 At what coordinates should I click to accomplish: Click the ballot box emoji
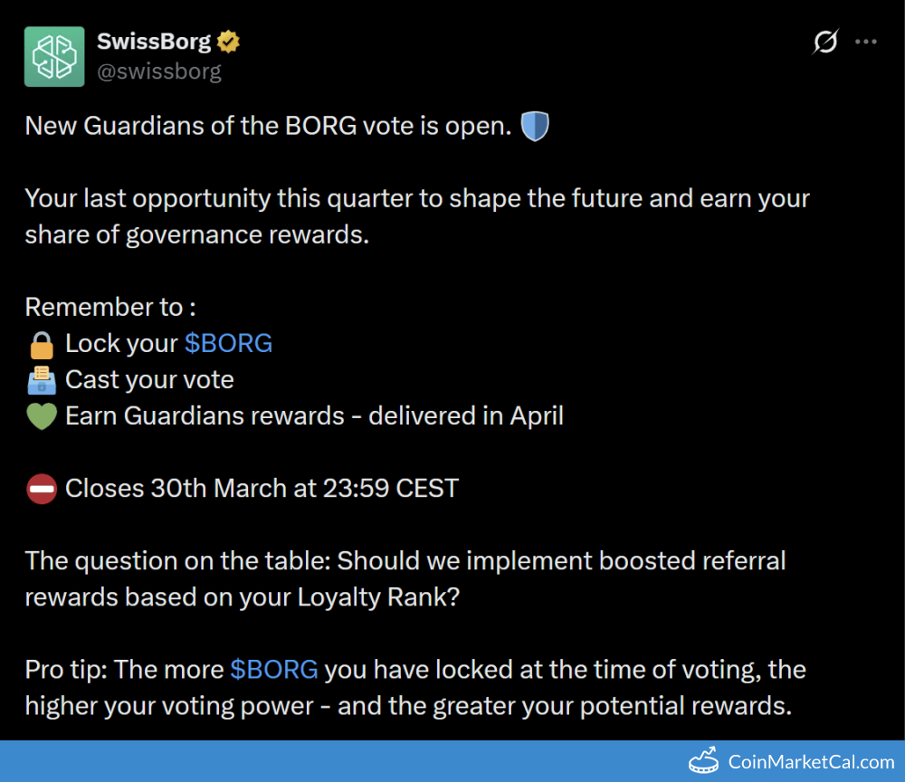(42, 380)
